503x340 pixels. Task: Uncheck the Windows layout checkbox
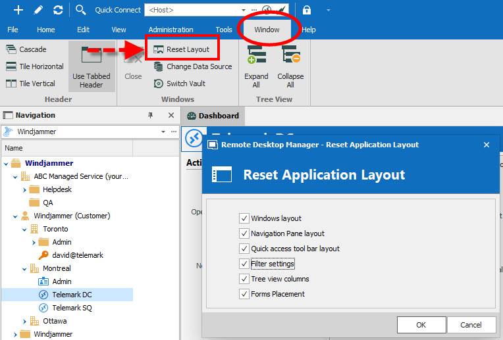click(245, 218)
